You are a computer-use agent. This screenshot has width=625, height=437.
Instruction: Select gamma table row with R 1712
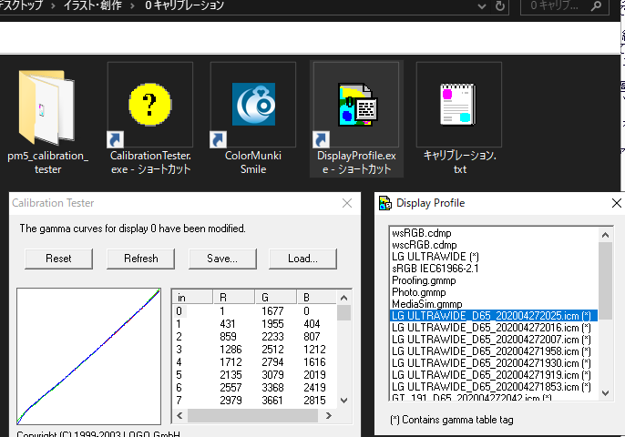coord(254,362)
